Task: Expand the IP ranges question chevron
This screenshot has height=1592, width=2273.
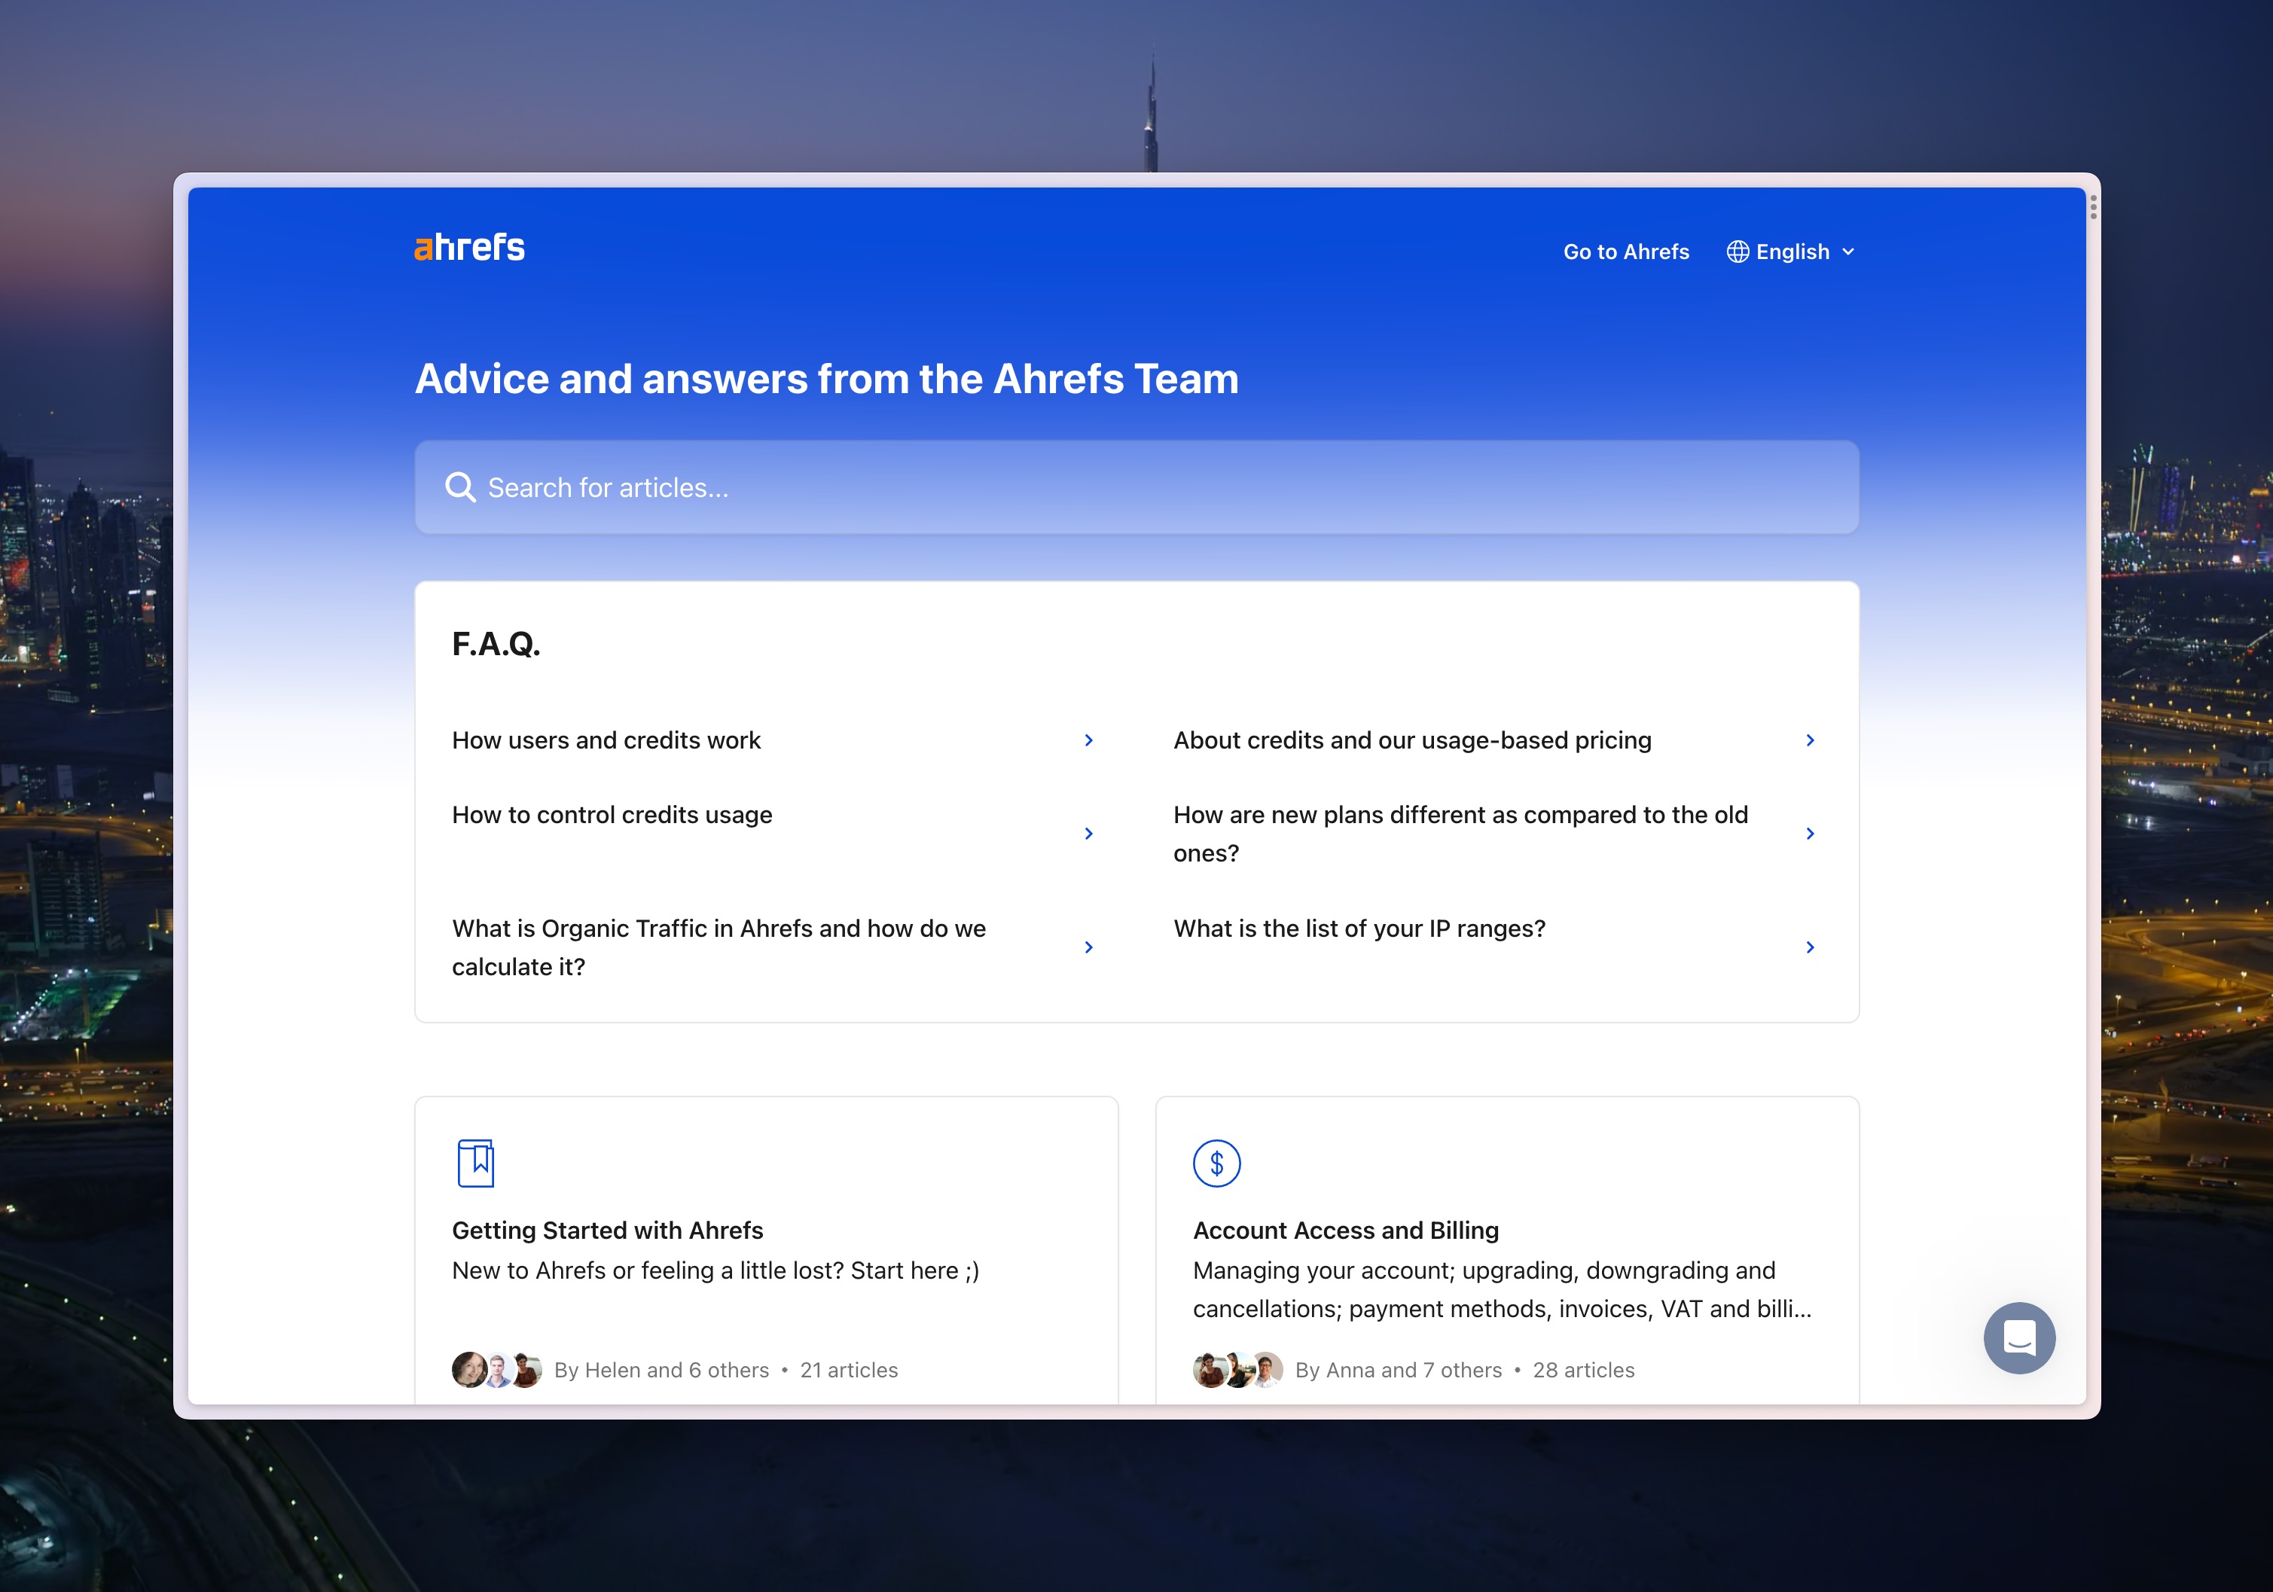Action: 1811,947
